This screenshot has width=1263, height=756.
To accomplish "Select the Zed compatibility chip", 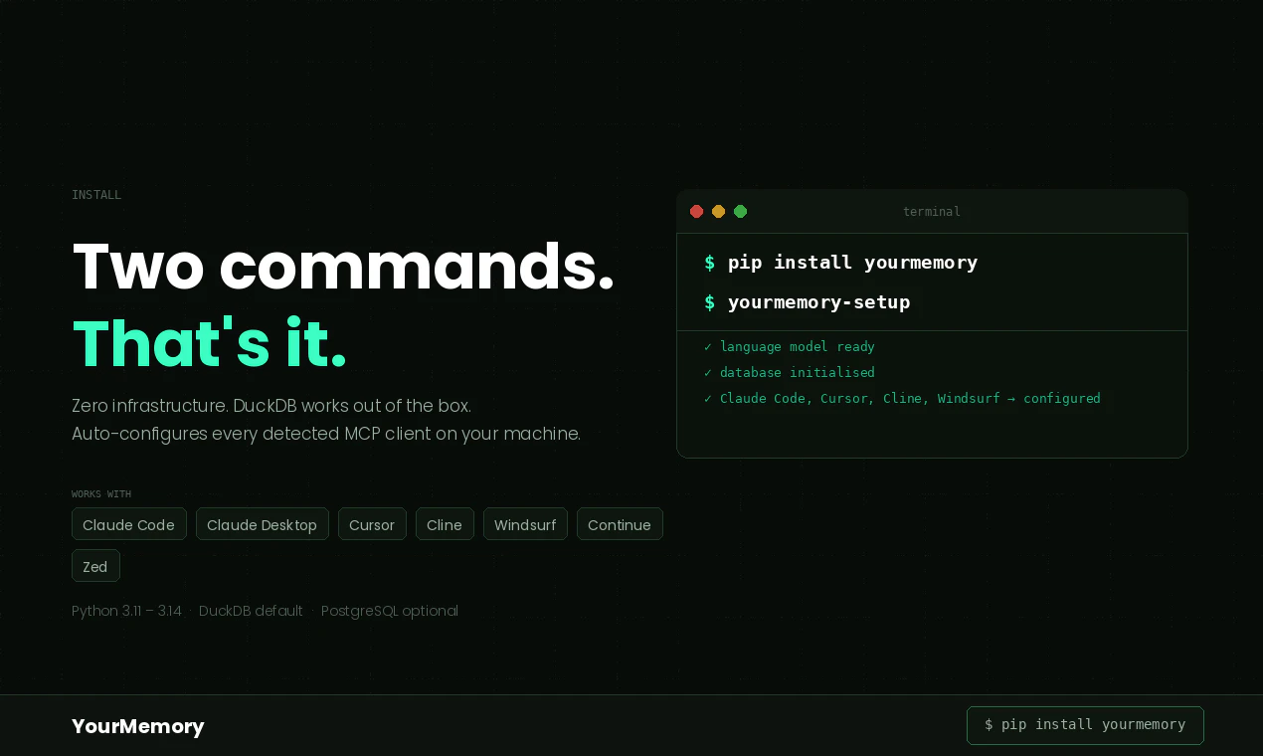I will click(95, 565).
